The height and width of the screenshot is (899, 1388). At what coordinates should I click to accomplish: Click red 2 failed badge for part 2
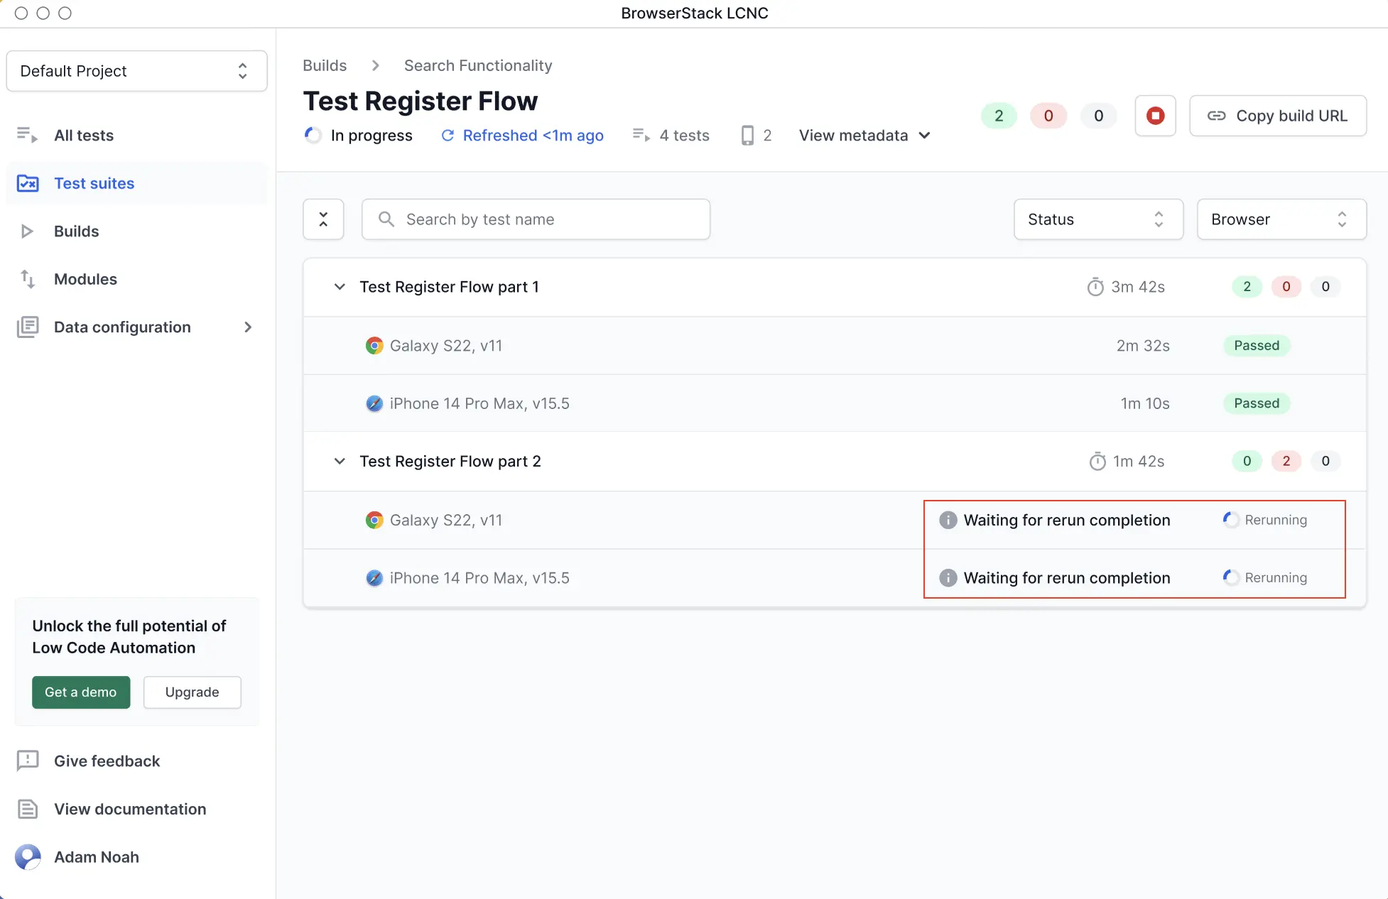[x=1286, y=462]
